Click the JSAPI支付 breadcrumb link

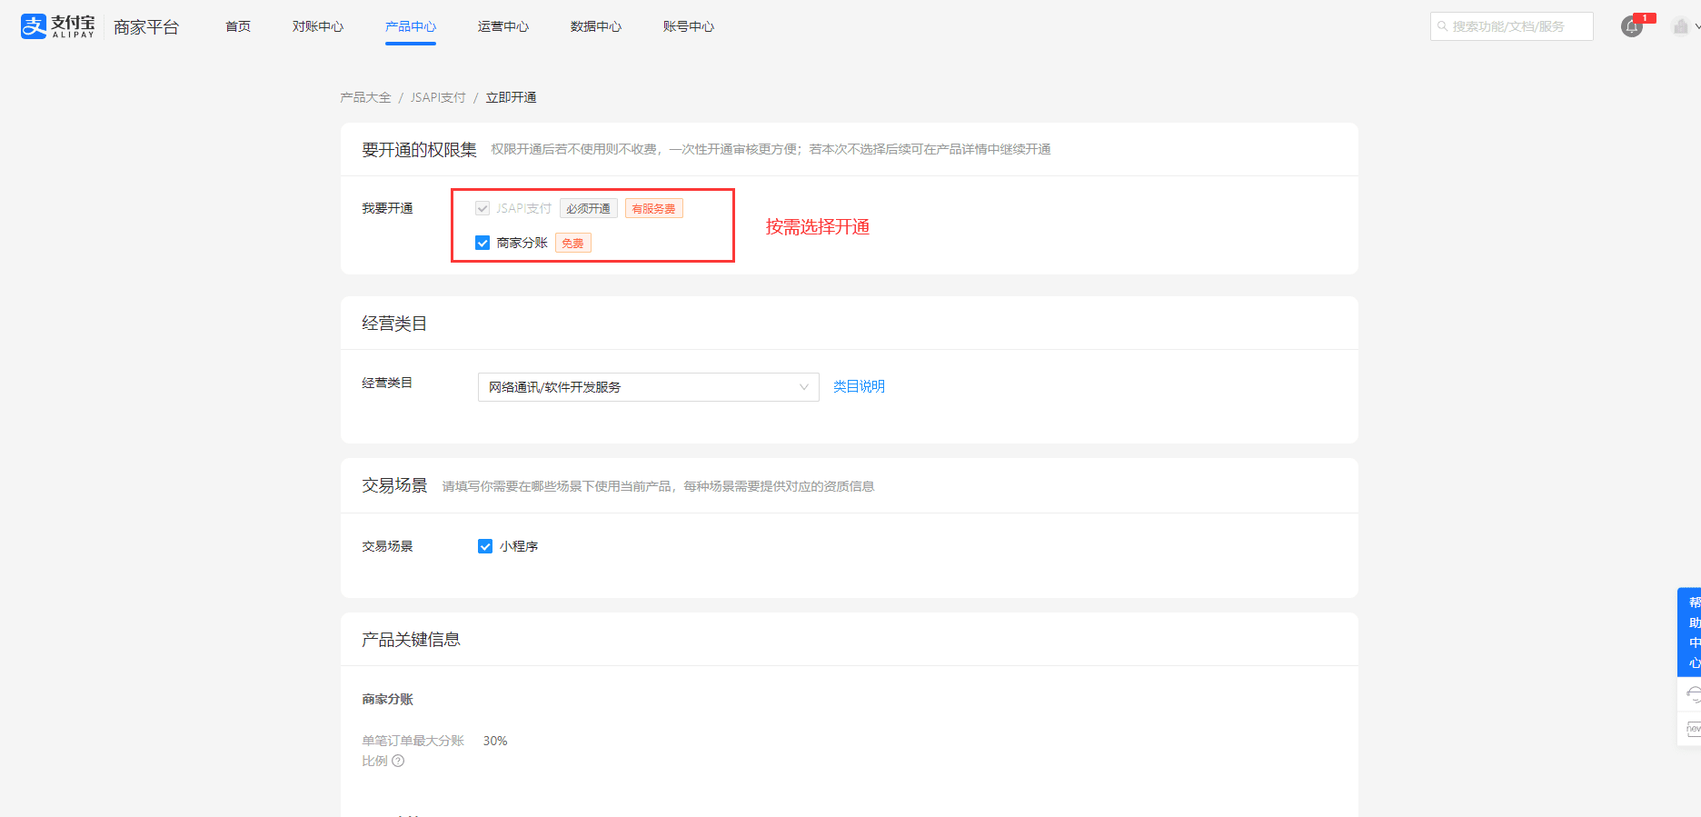pyautogui.click(x=438, y=97)
